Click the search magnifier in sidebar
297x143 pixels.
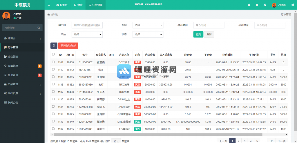pos(39,28)
